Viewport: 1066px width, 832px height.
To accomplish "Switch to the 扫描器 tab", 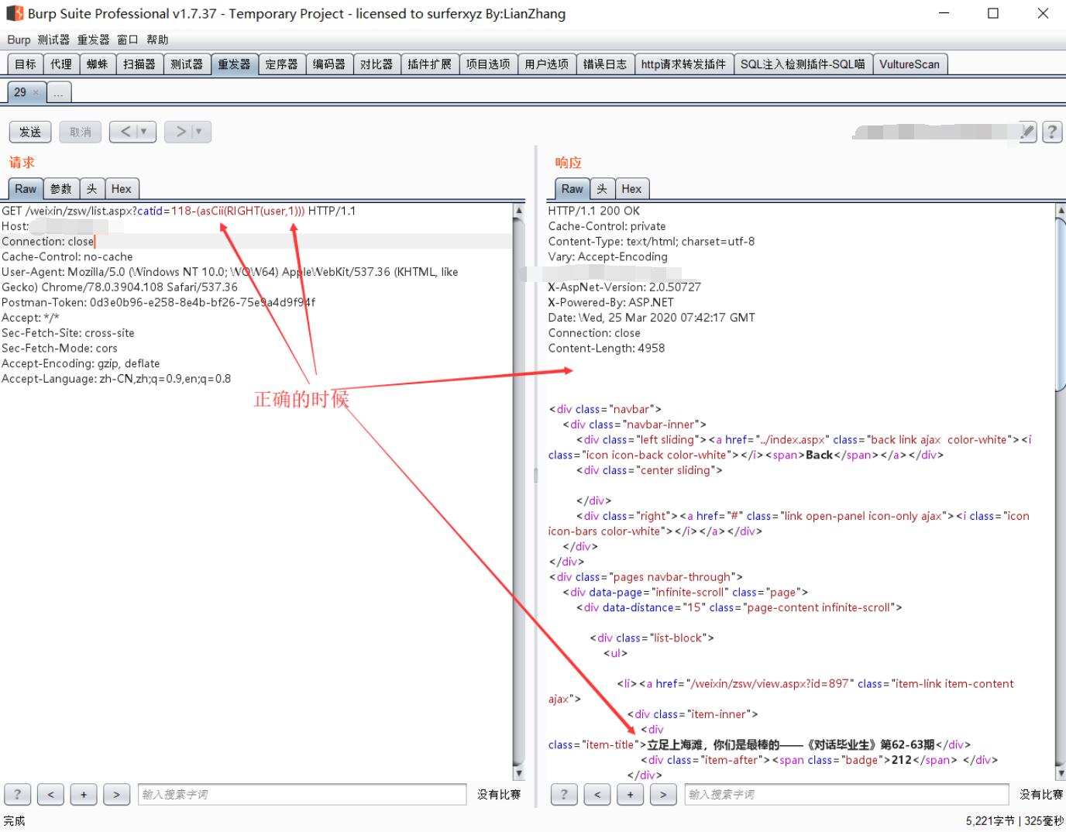I will click(139, 64).
